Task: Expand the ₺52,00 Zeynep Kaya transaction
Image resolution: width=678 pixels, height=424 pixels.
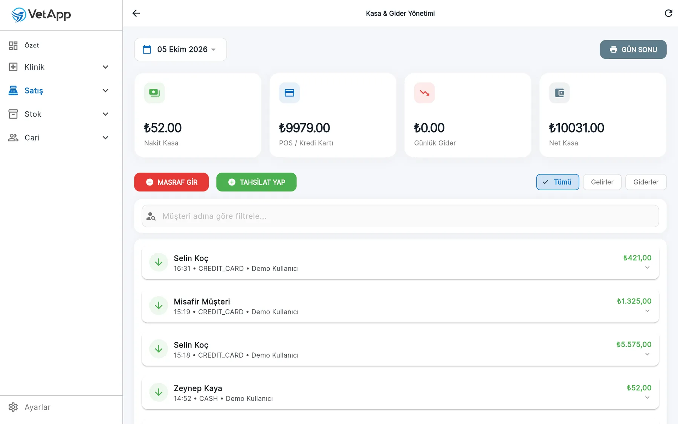Action: [x=647, y=398]
